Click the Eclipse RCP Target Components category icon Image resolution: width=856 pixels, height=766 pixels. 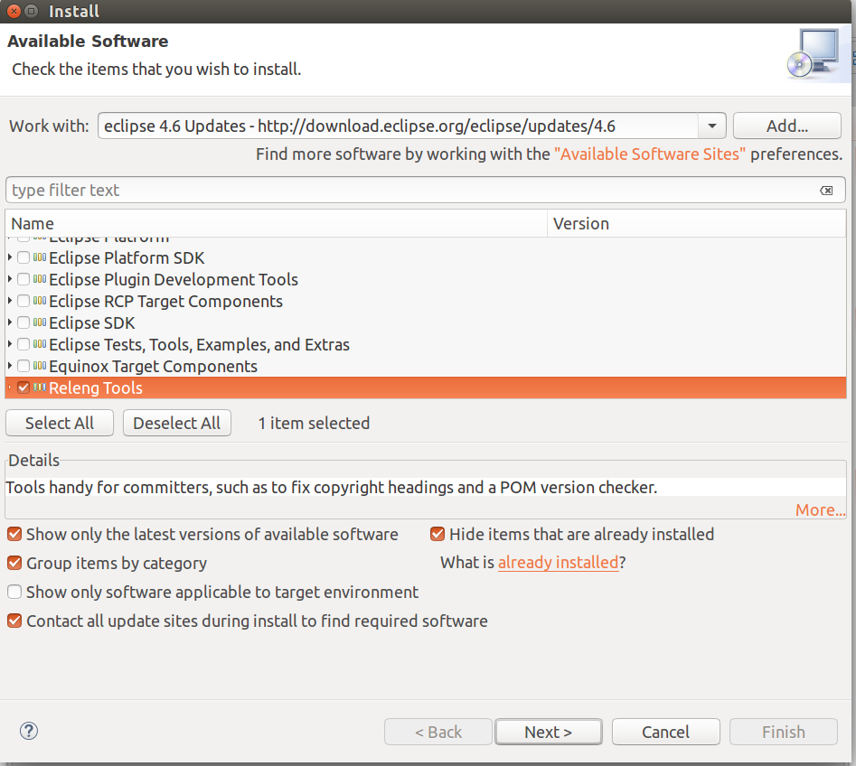pyautogui.click(x=39, y=301)
